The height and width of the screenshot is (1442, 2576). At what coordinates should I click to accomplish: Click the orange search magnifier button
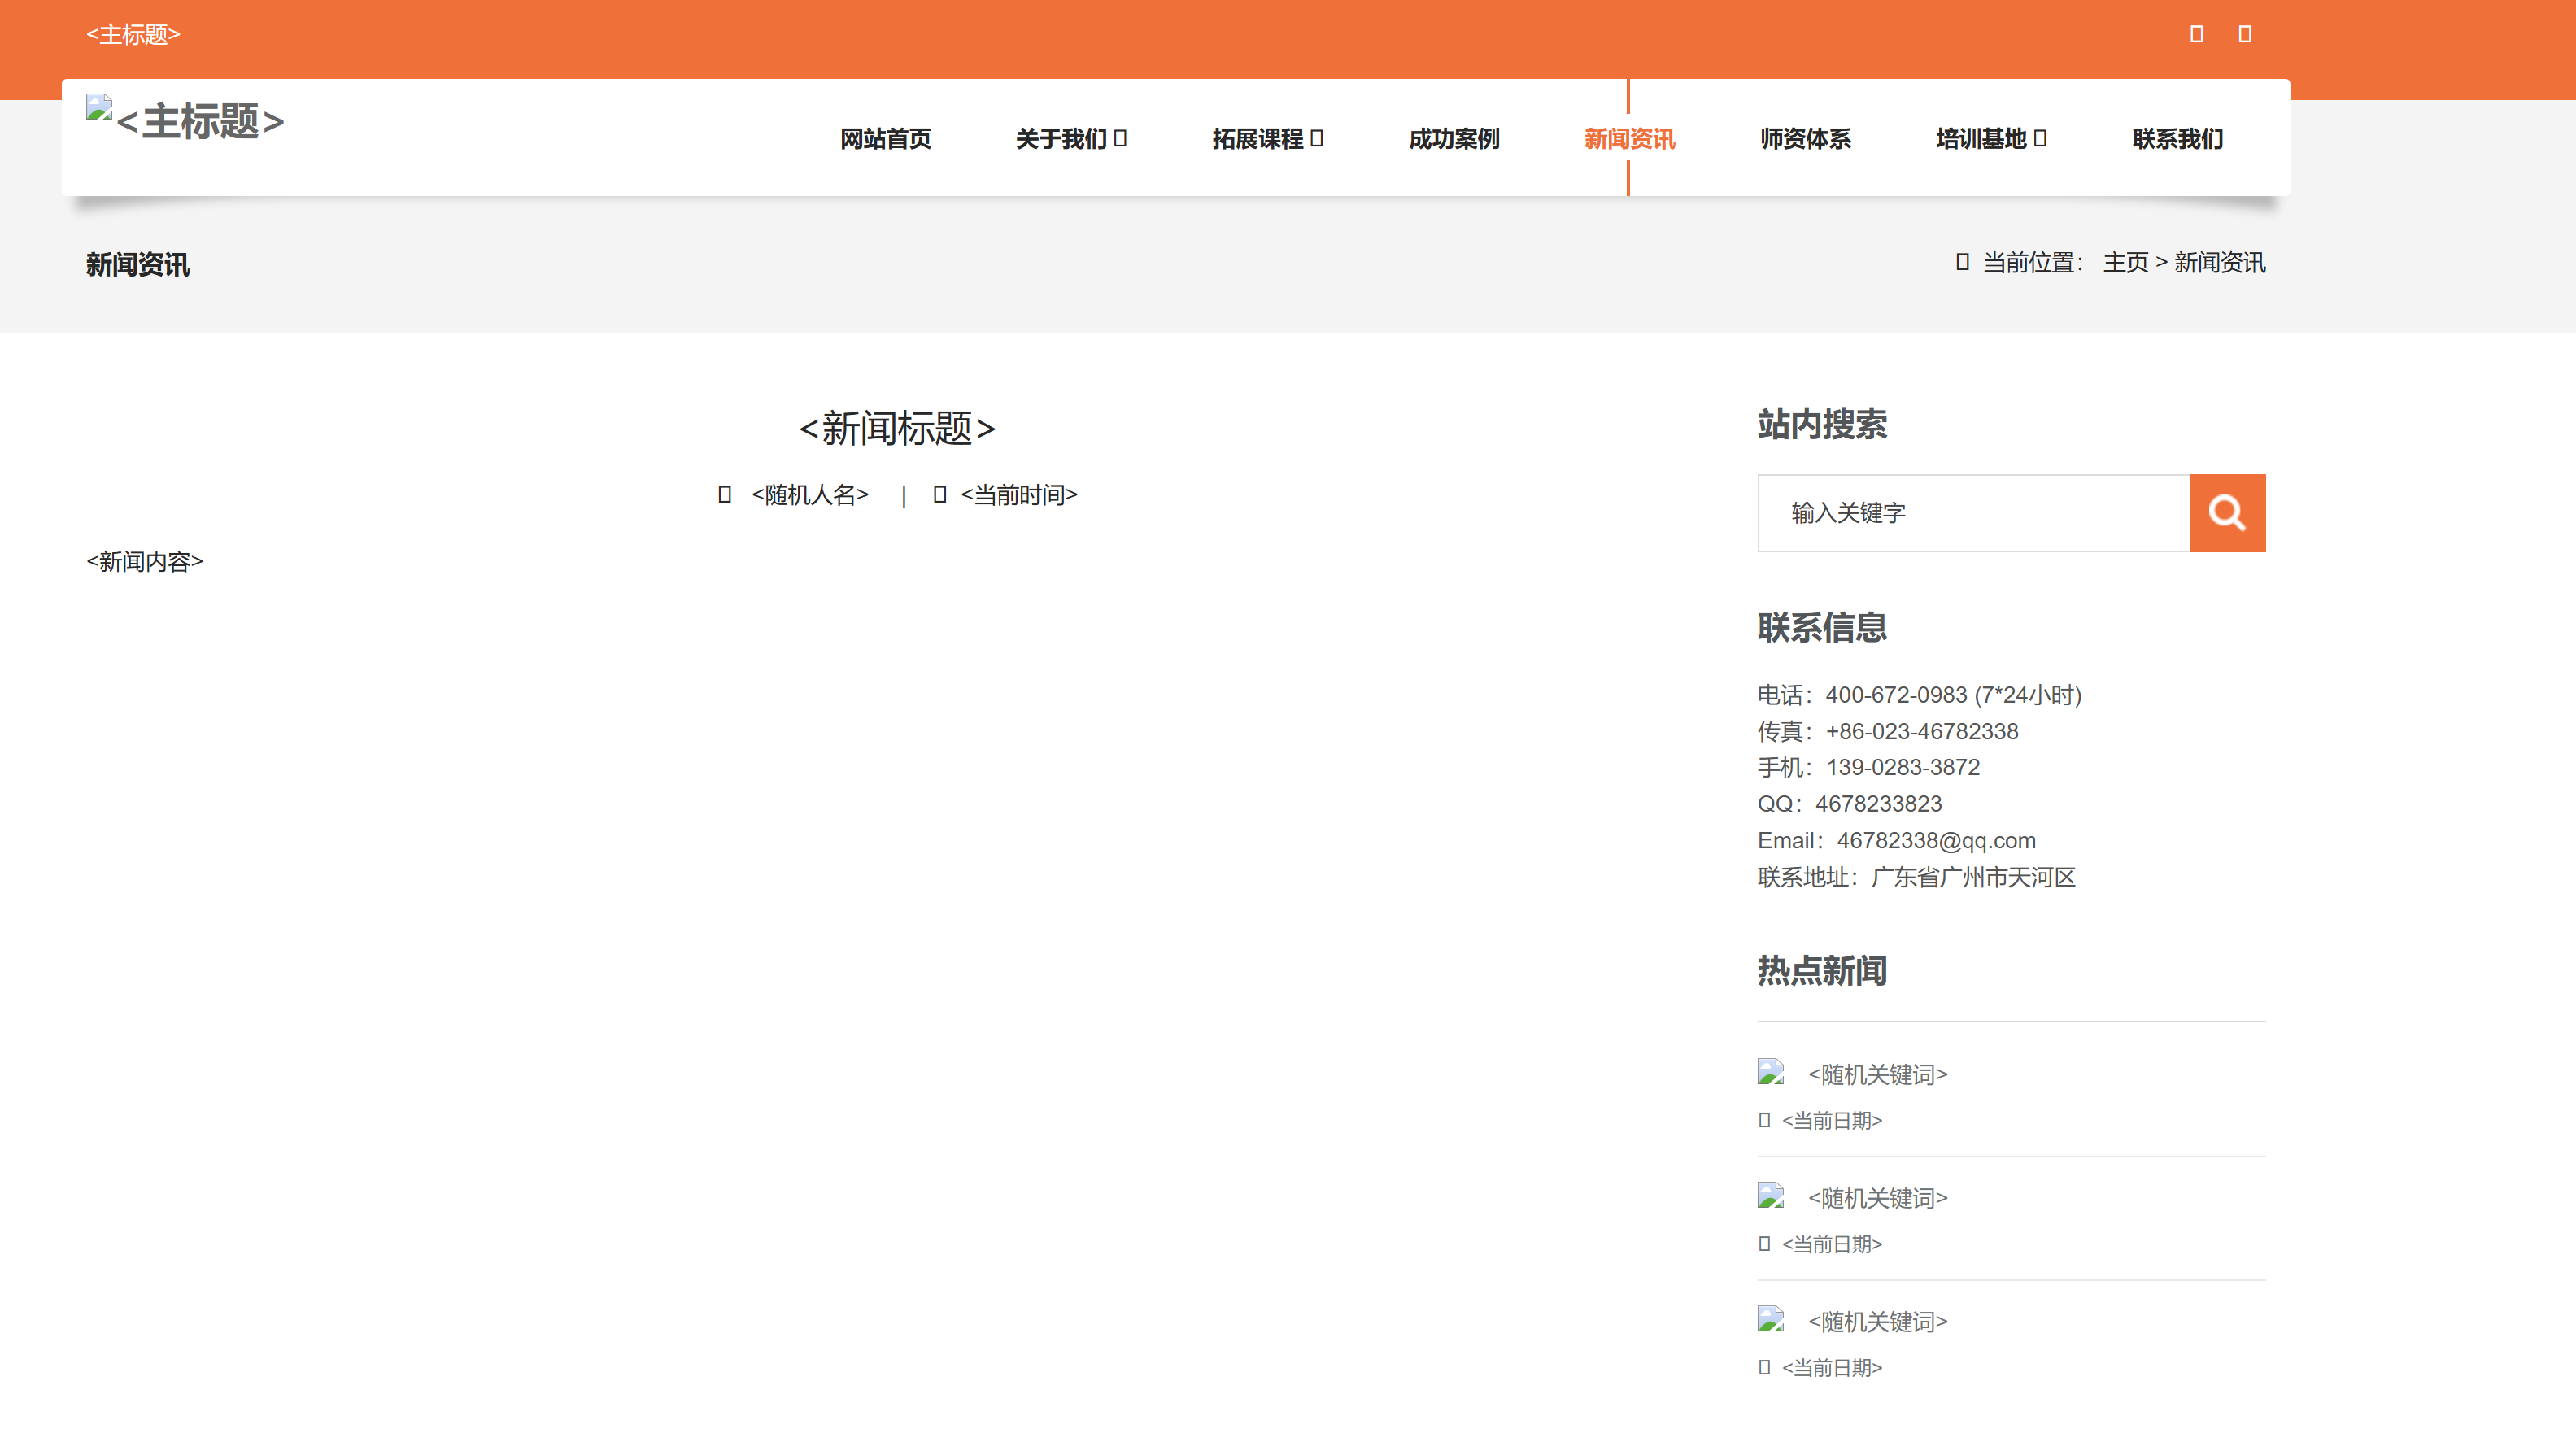[x=2226, y=513]
